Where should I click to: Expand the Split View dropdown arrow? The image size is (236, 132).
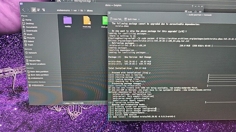(139, 19)
